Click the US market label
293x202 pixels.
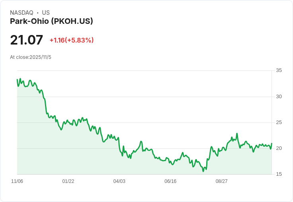point(46,13)
